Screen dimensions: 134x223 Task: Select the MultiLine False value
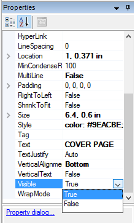click(x=93, y=76)
